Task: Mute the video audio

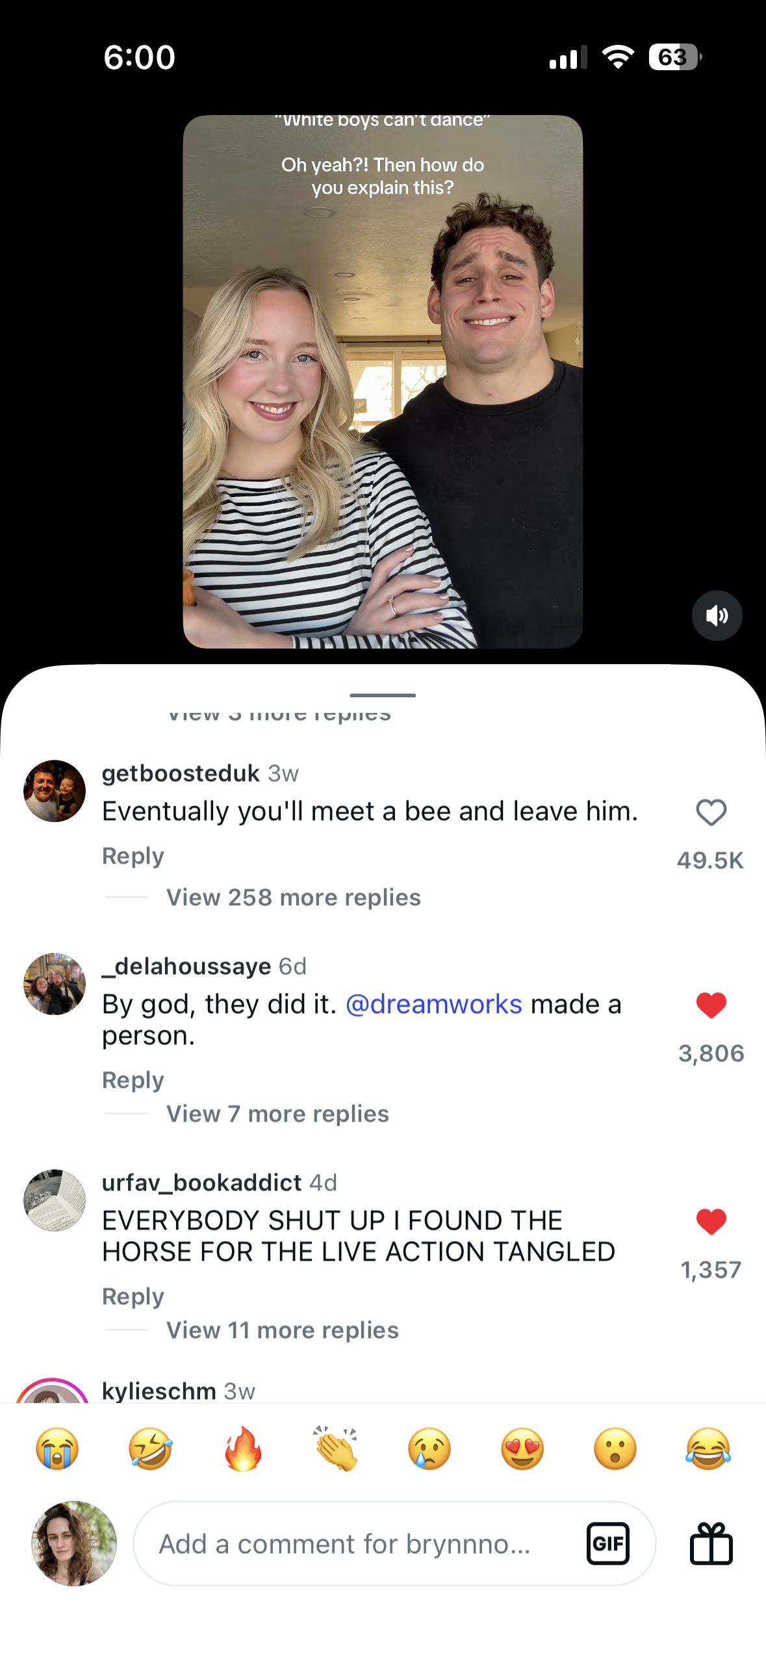Action: [x=717, y=615]
